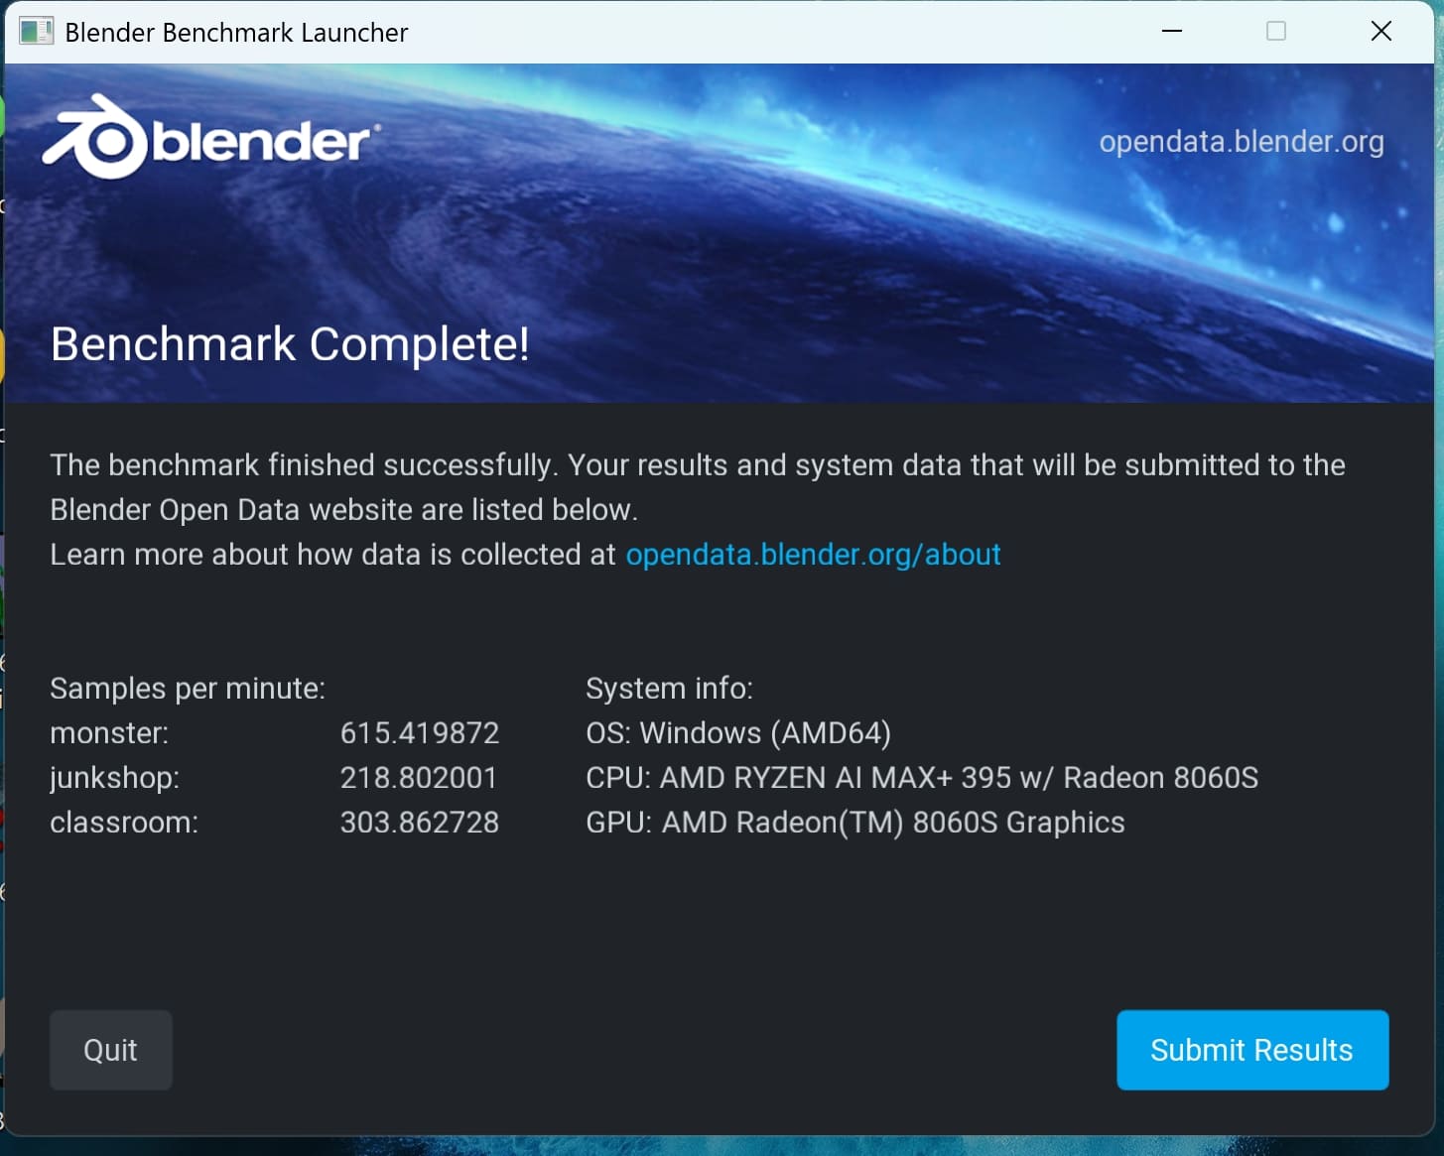Click the GPU Radeon 8060S Graphics line

coord(854,823)
